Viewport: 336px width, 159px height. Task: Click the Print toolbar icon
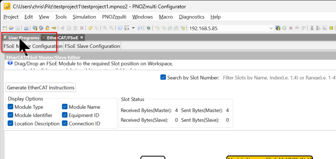coord(26,28)
